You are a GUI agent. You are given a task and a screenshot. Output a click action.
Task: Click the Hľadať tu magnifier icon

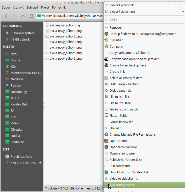(106, 128)
